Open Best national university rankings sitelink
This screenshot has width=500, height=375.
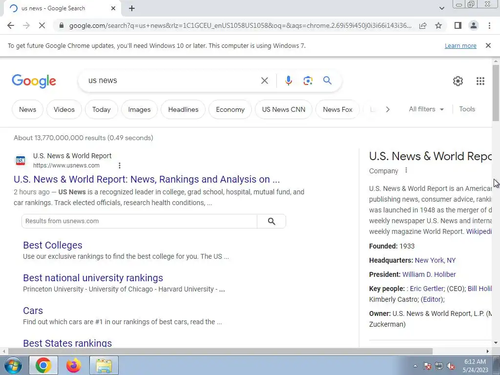(x=93, y=278)
